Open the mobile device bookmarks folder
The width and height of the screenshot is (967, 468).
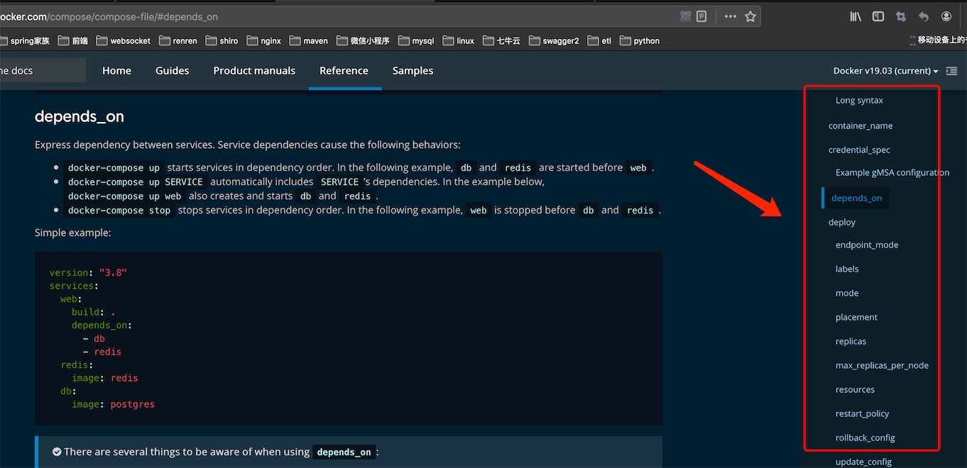coord(938,40)
